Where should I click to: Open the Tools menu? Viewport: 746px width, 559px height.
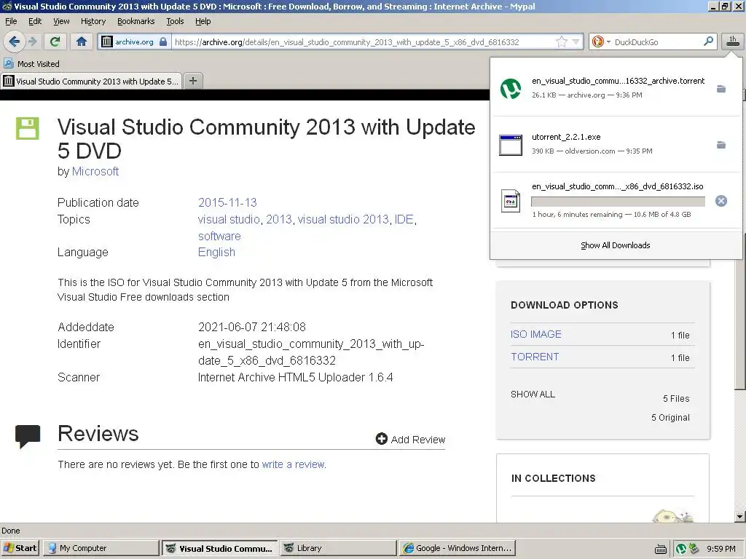pyautogui.click(x=175, y=21)
